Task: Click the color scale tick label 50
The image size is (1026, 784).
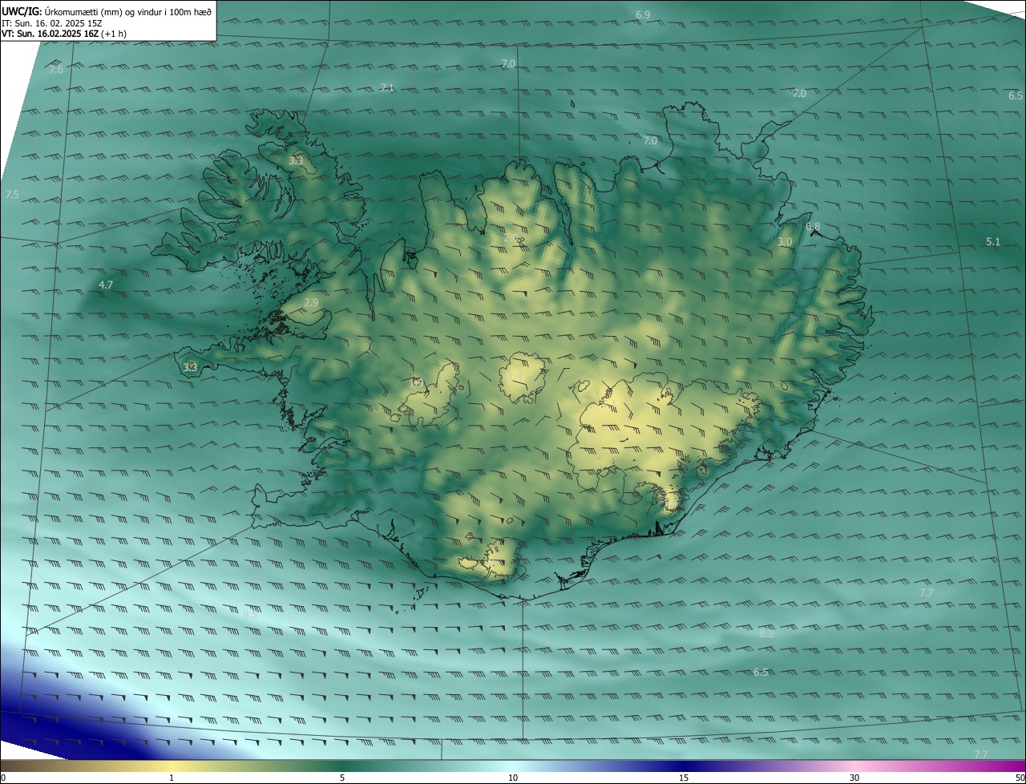Action: pos(1020,778)
